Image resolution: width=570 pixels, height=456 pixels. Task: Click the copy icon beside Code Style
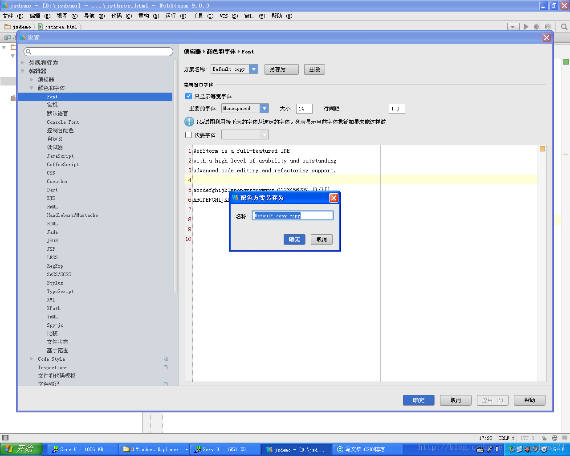[x=166, y=359]
